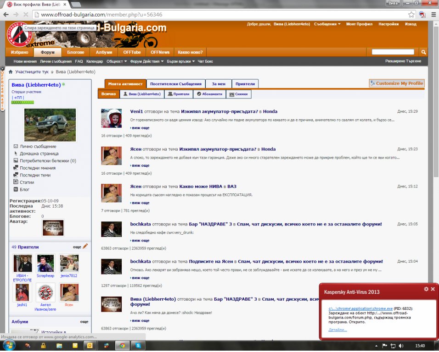Expand the Общност menu
This screenshot has height=352, width=439.
(x=117, y=61)
